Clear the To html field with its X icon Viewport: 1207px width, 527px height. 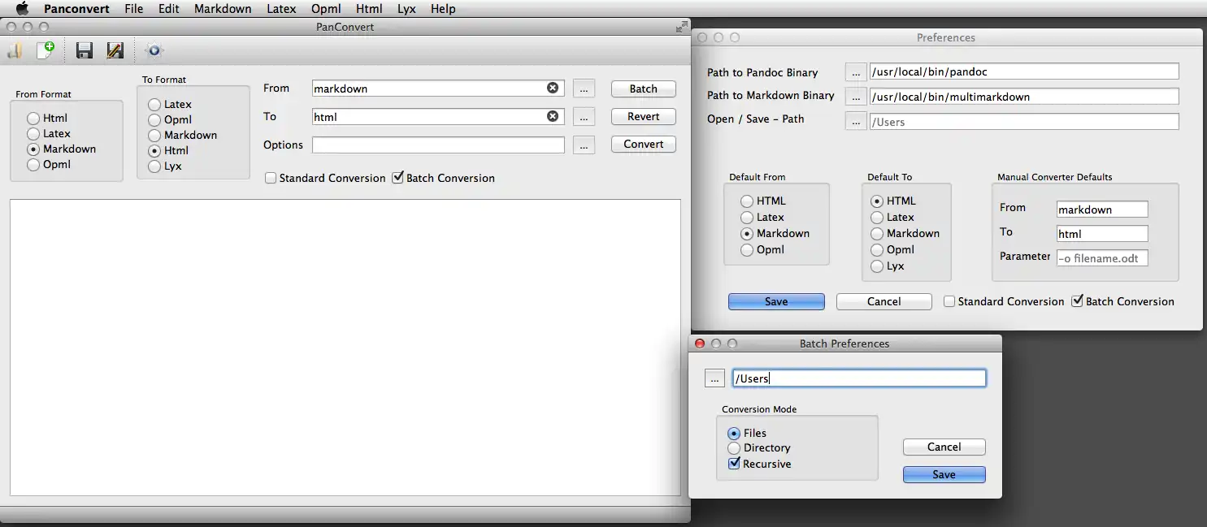coord(553,116)
